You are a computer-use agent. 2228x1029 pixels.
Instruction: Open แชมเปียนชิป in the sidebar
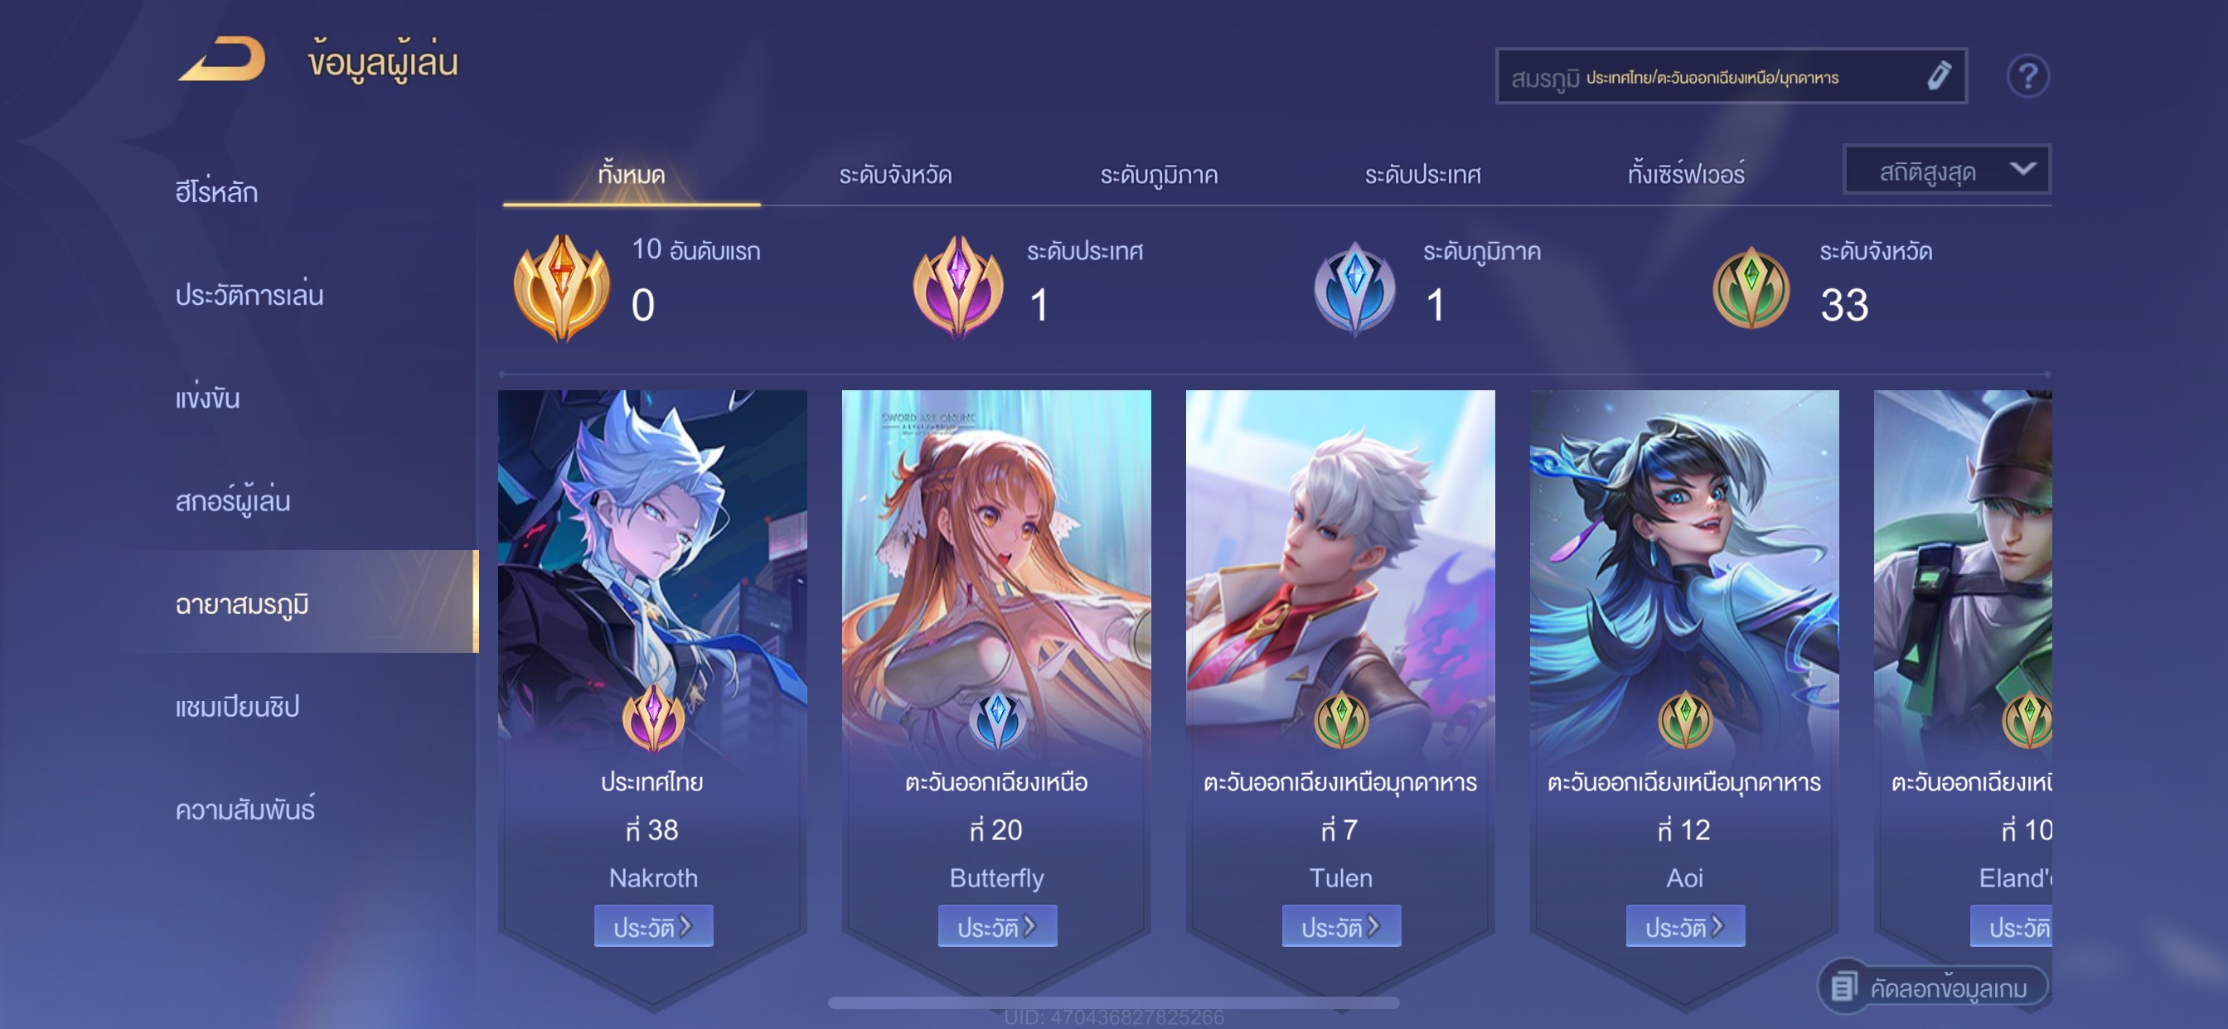click(x=237, y=707)
